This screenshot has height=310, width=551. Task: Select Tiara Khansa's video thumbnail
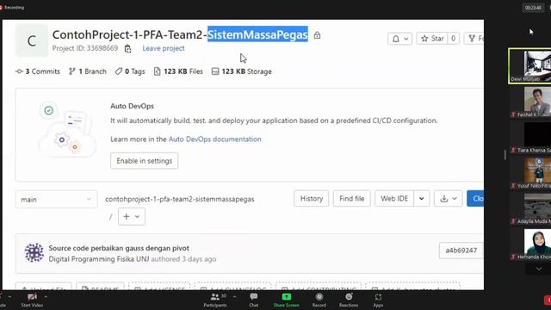click(530, 138)
